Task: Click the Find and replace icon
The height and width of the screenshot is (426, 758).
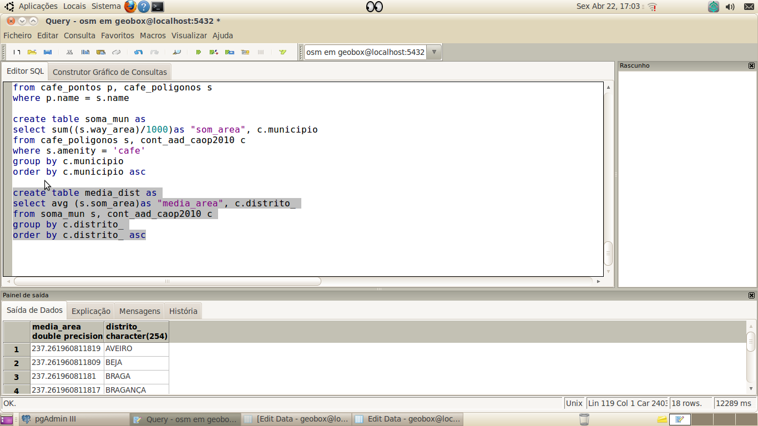Action: [x=176, y=52]
